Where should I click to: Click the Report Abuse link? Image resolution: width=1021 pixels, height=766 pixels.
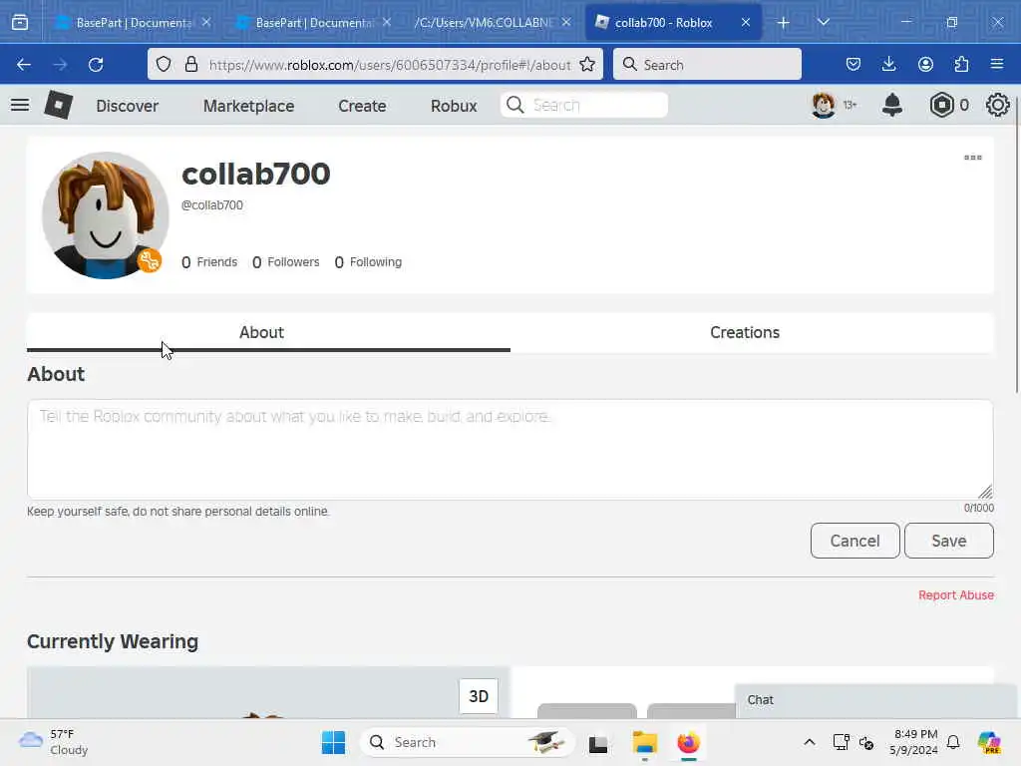click(x=956, y=594)
